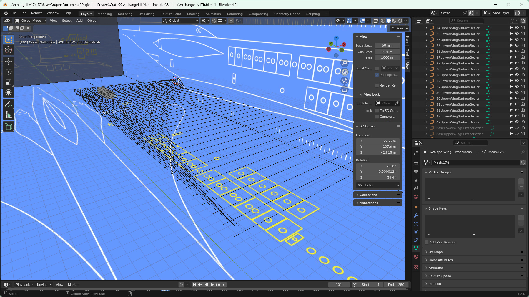
Task: Open Object properties tab
Action: pos(416,207)
